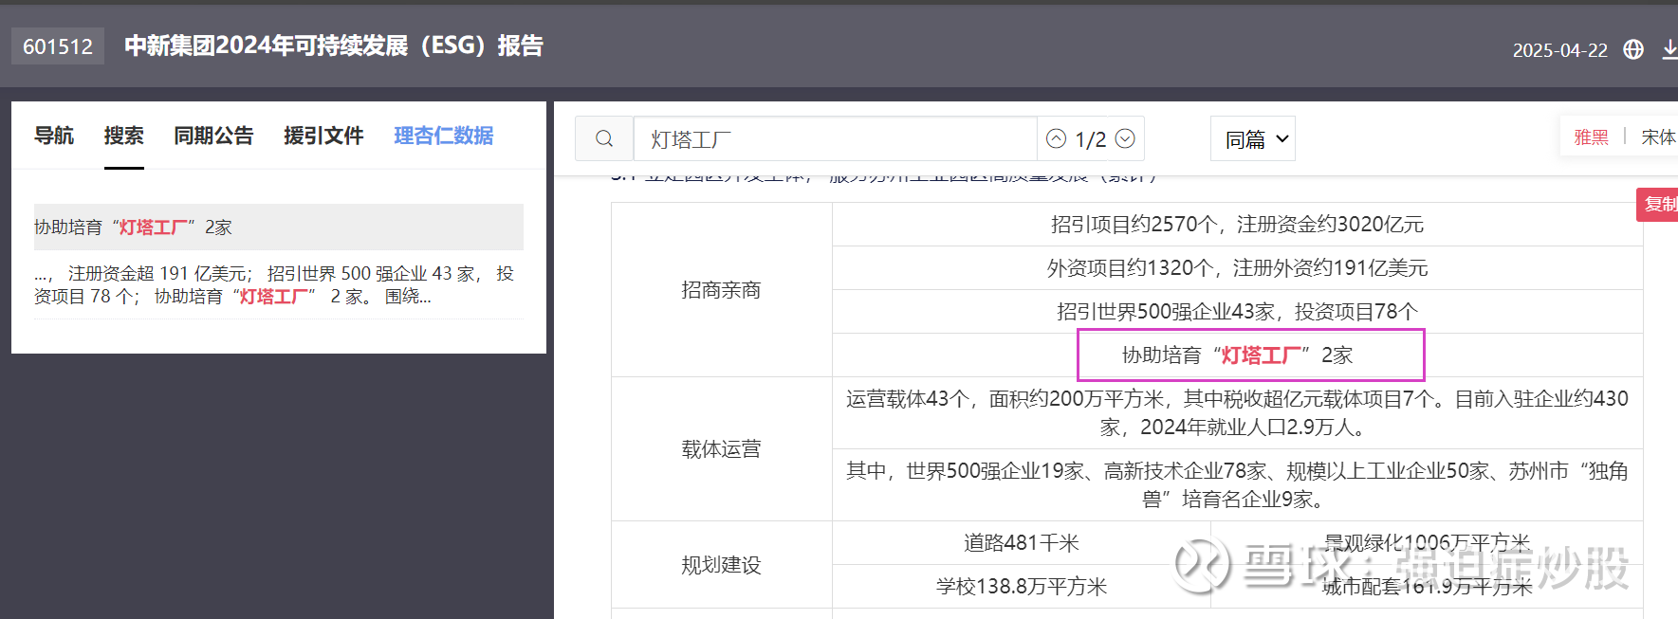Go to next search match arrow

[x=1125, y=139]
